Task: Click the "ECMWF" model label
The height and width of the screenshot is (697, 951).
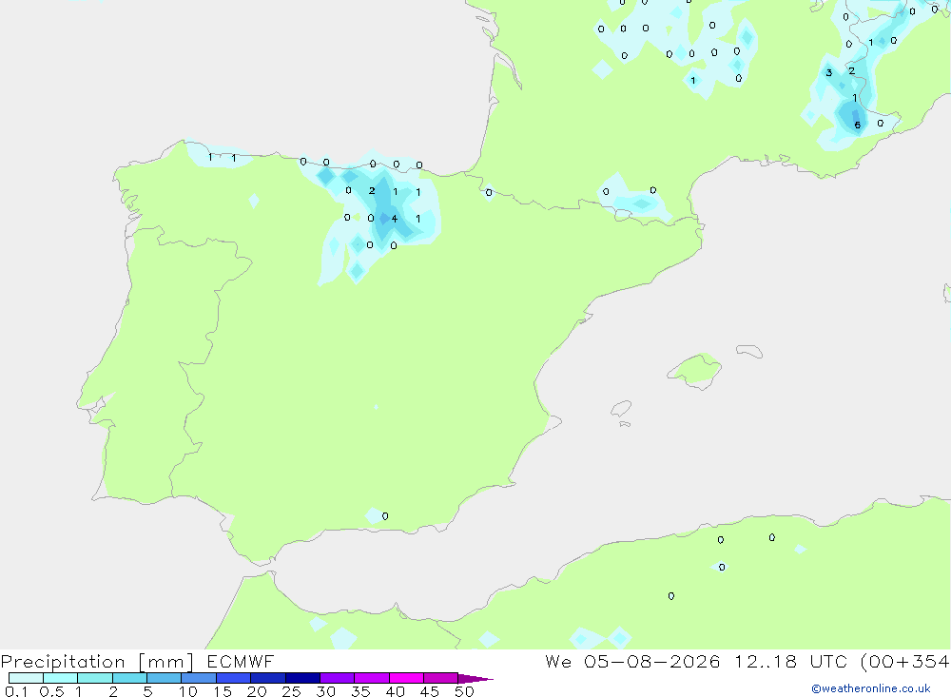Action: click(241, 661)
